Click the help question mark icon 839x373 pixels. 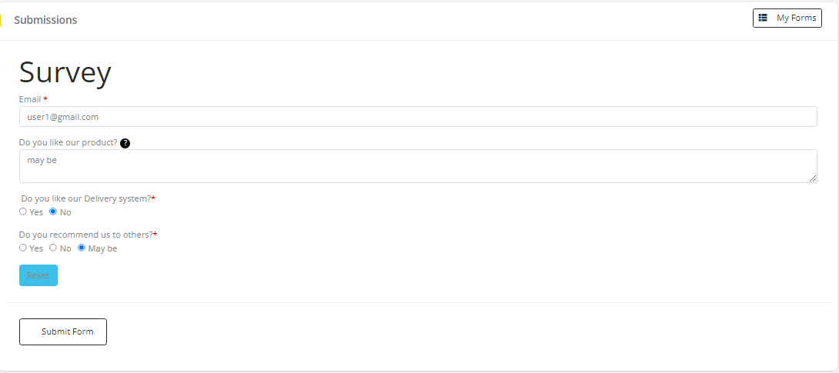coord(125,143)
